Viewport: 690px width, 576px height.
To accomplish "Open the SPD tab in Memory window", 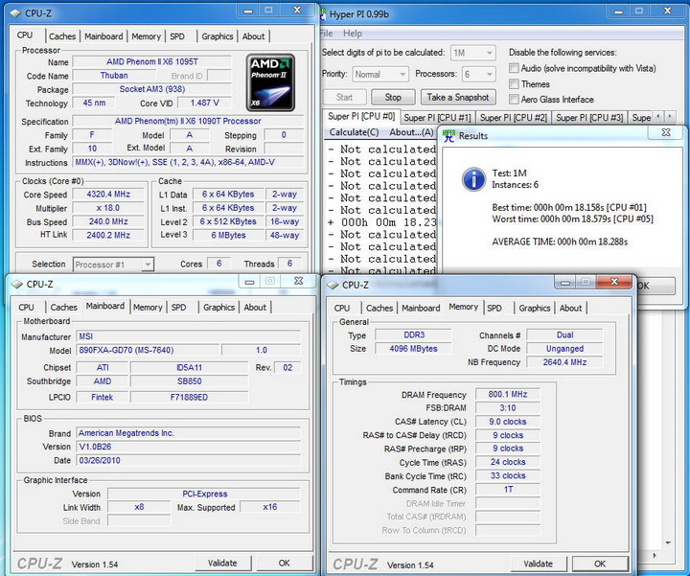I will [x=494, y=308].
